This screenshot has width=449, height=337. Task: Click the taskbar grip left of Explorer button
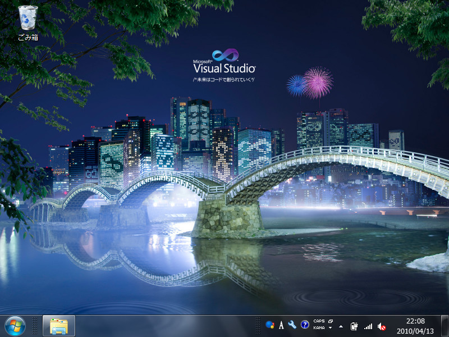[x=35, y=326]
